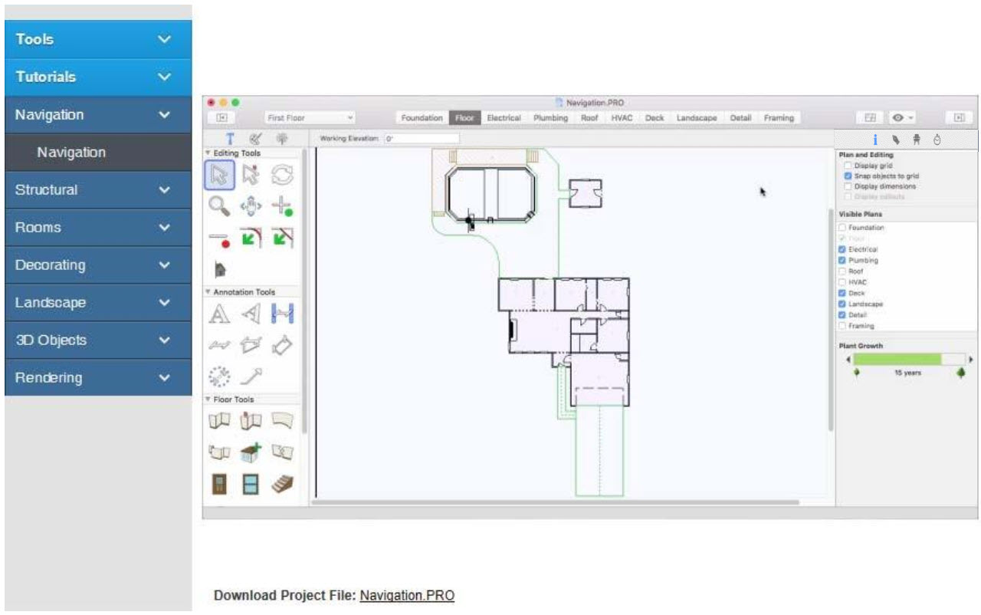Image resolution: width=981 pixels, height=615 pixels.
Task: Uncheck Snap objects to grid
Action: (x=847, y=176)
